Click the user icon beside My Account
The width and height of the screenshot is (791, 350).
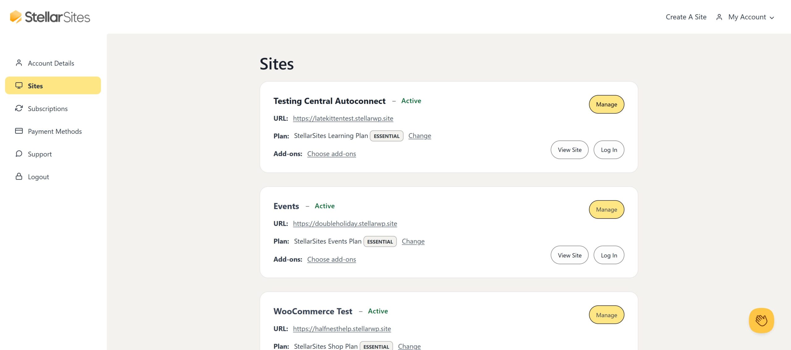point(719,17)
